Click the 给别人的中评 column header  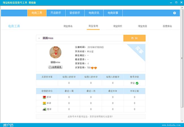(91, 77)
